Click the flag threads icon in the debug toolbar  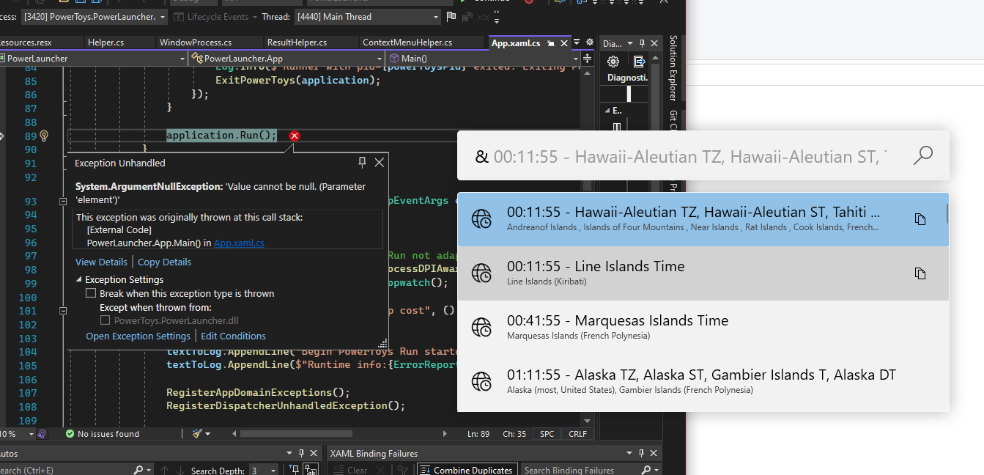point(451,16)
